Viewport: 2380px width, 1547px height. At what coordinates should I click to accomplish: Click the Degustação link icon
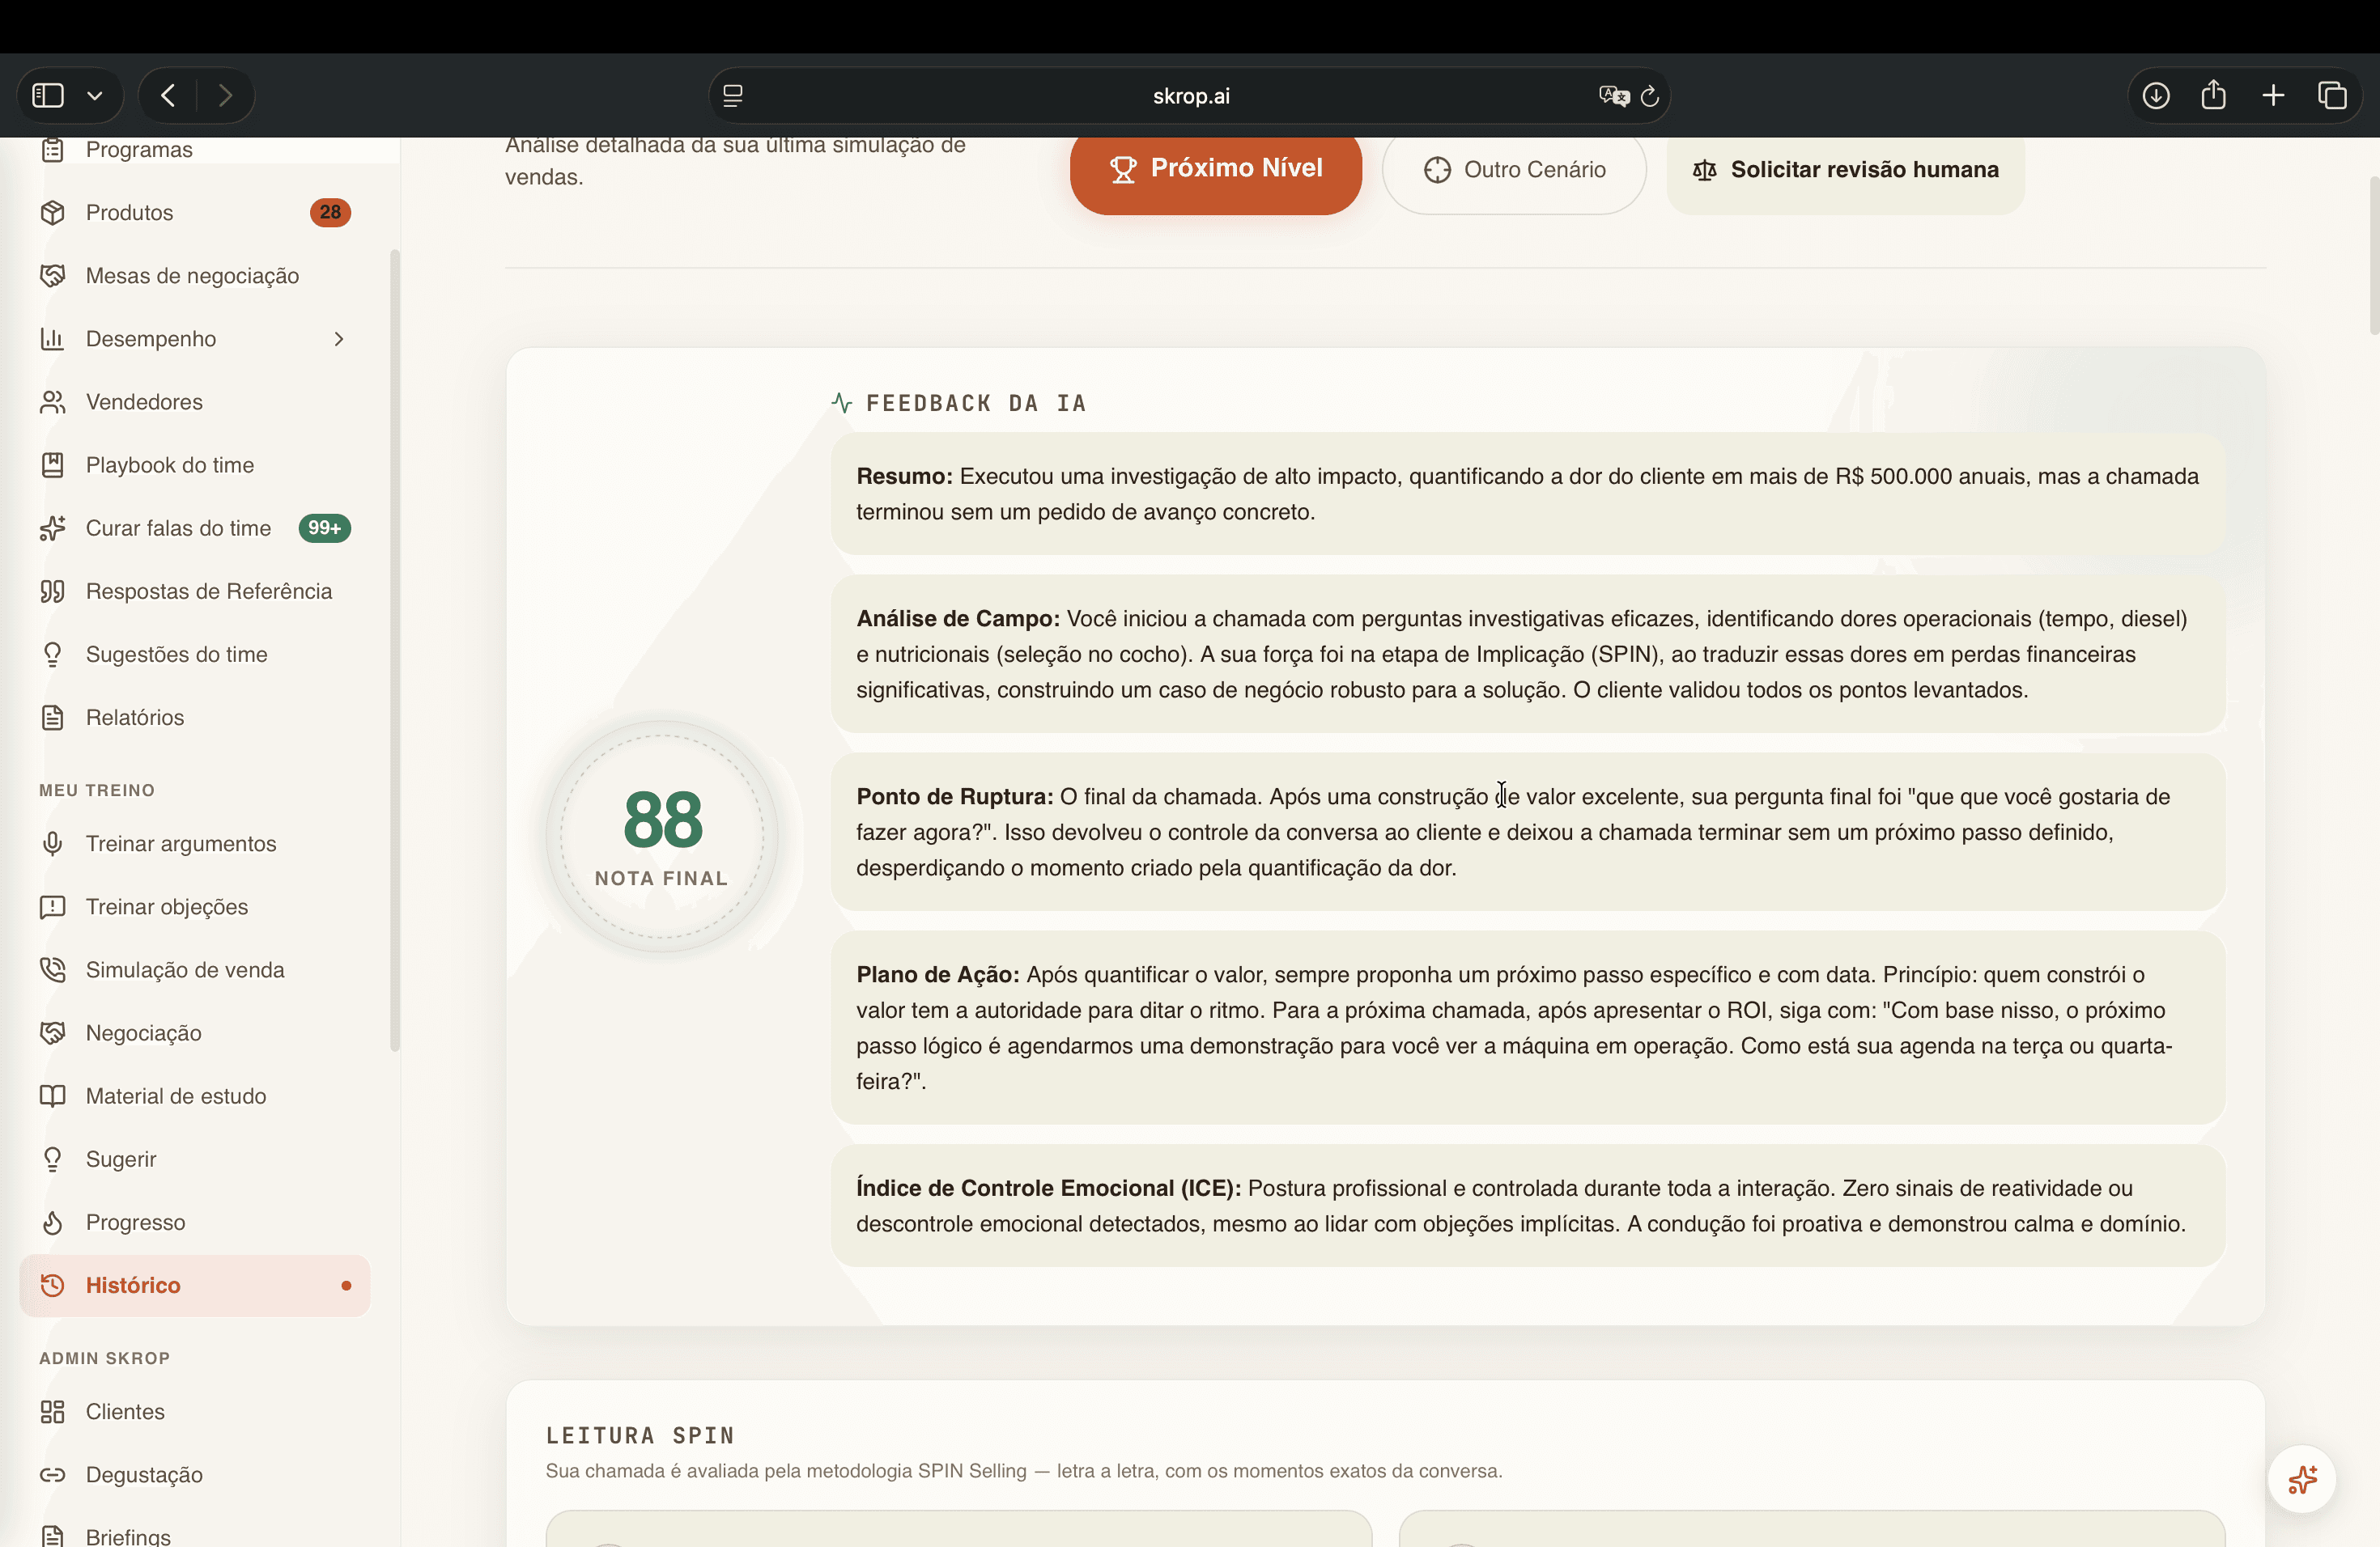52,1474
